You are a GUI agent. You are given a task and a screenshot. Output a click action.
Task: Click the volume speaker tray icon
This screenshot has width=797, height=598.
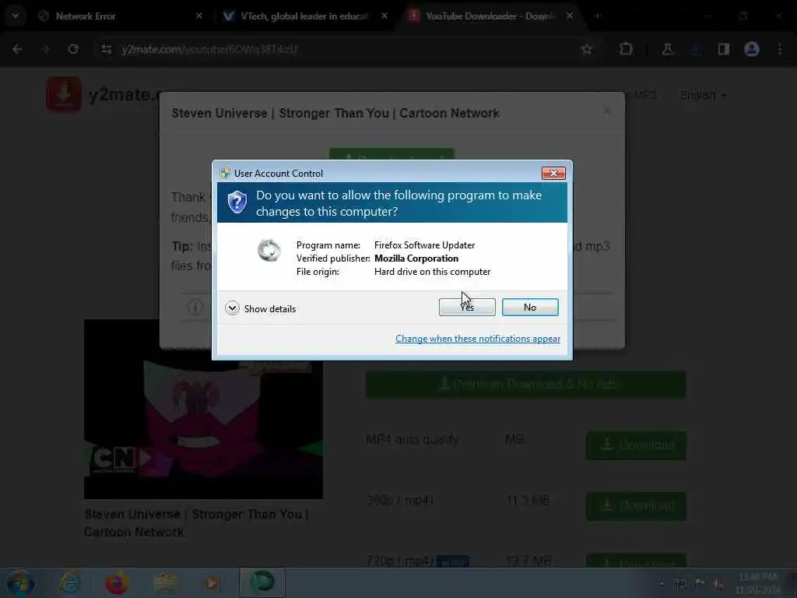[718, 583]
